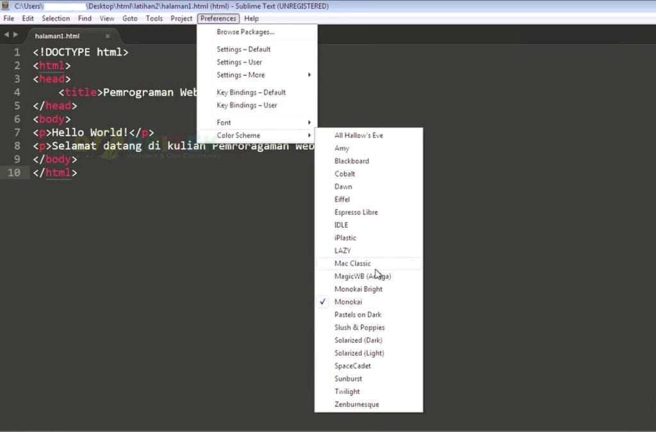Select Eiffel color scheme
This screenshot has height=432, width=656.
click(x=368, y=199)
